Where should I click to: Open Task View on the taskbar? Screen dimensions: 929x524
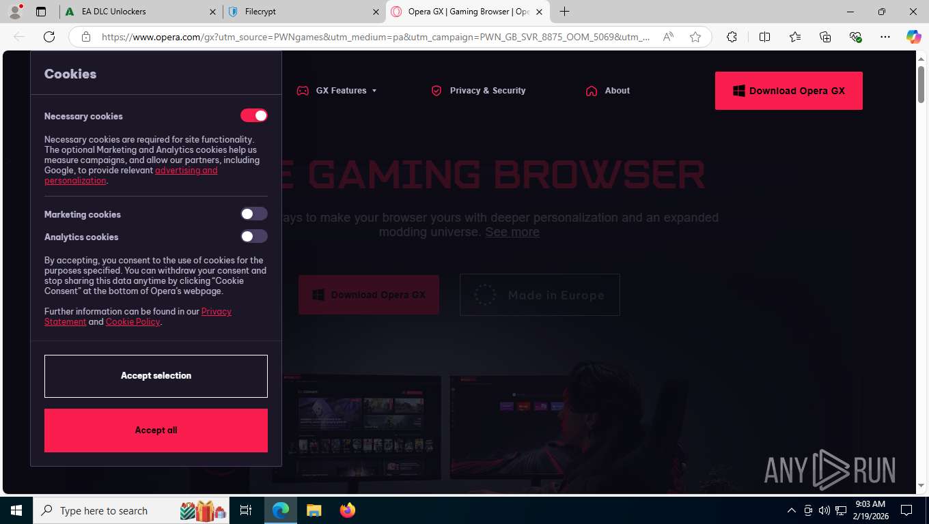246,510
